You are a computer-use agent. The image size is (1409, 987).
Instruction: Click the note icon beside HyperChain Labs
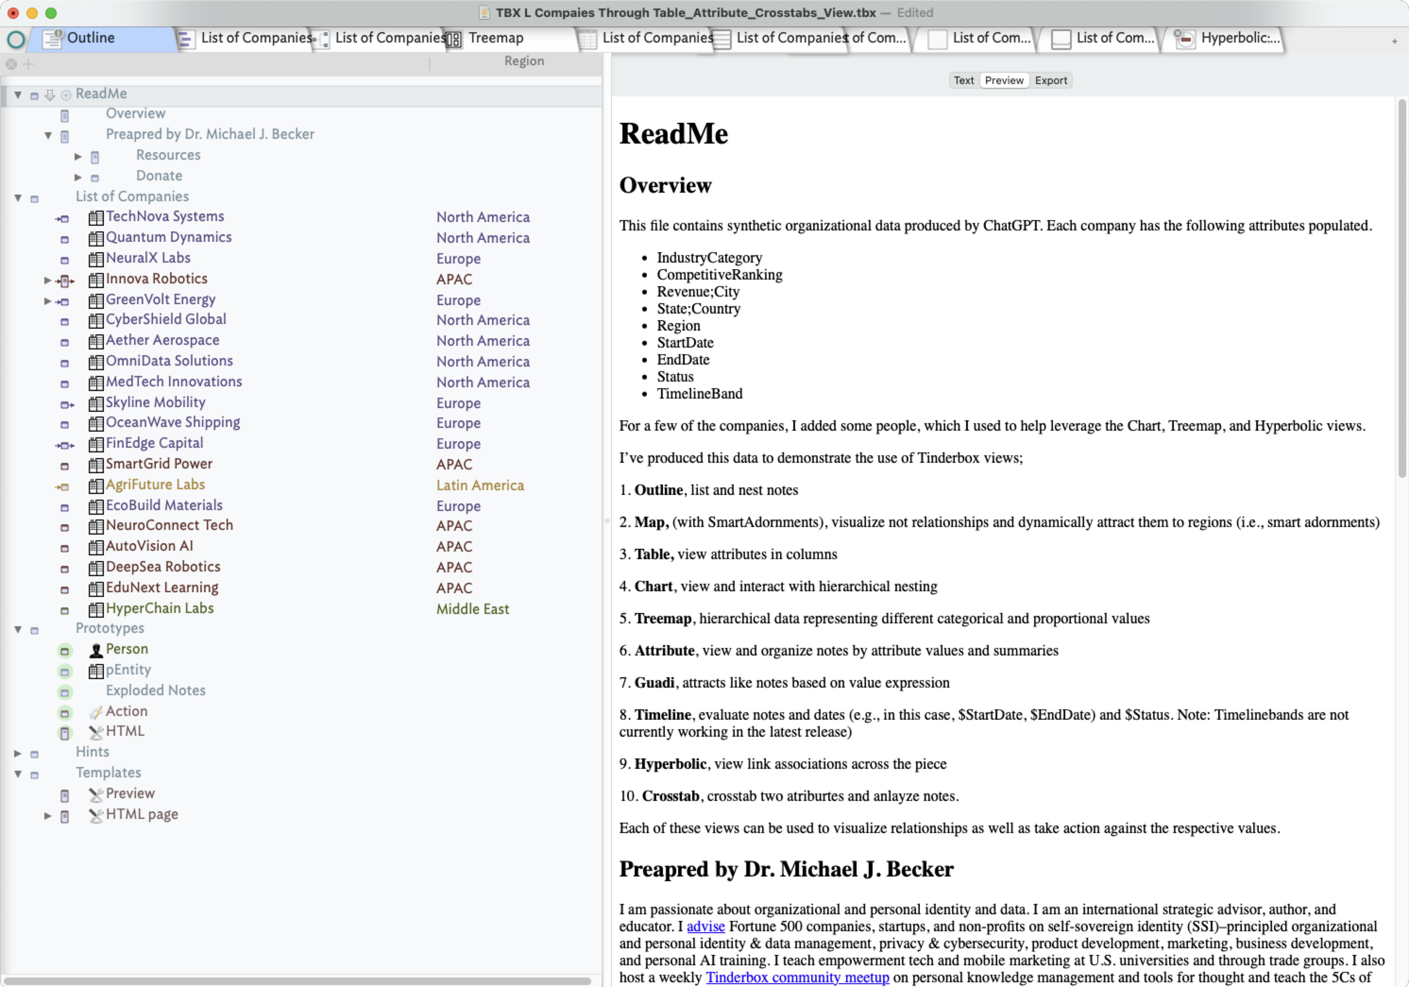[x=64, y=611]
